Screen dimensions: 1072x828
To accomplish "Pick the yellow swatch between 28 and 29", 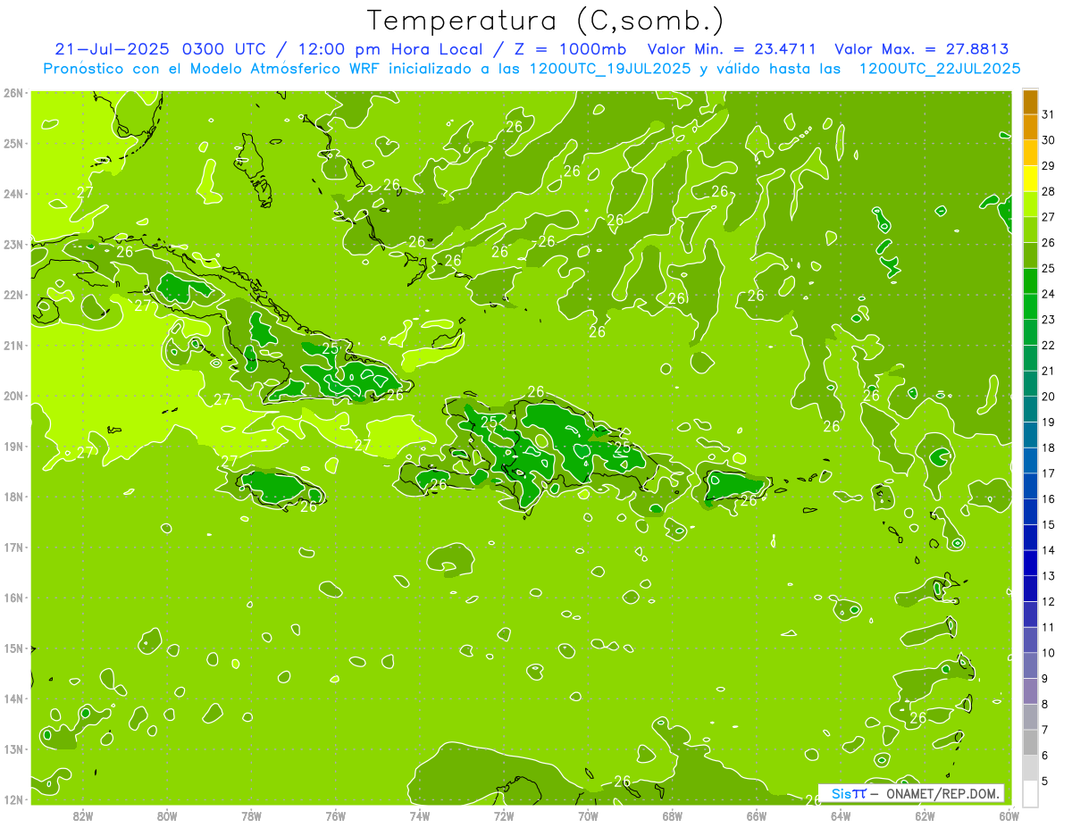I will (1030, 180).
